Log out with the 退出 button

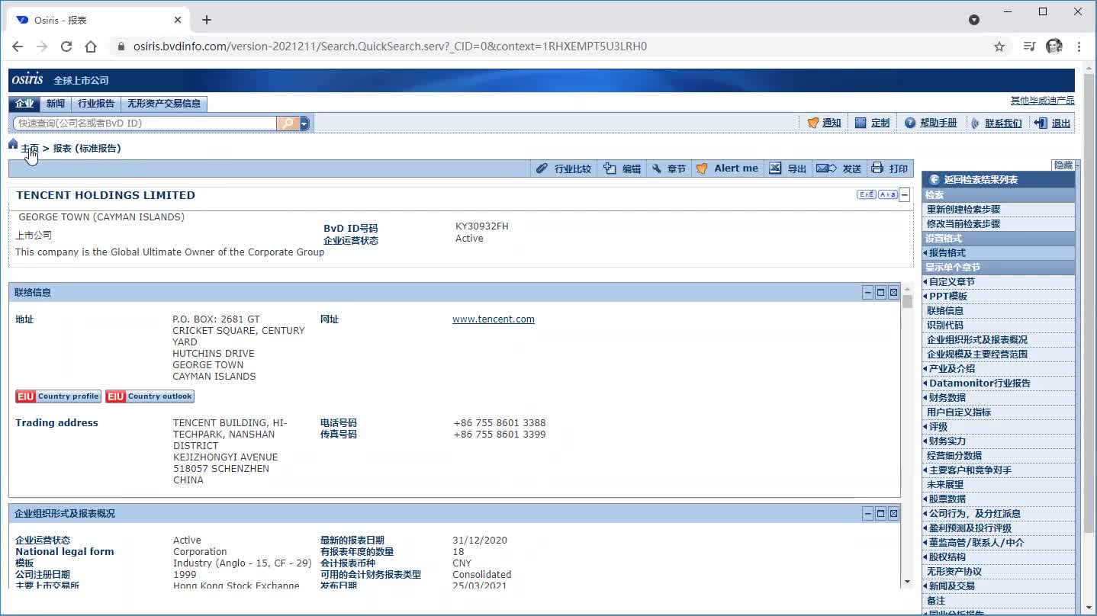(x=1052, y=123)
